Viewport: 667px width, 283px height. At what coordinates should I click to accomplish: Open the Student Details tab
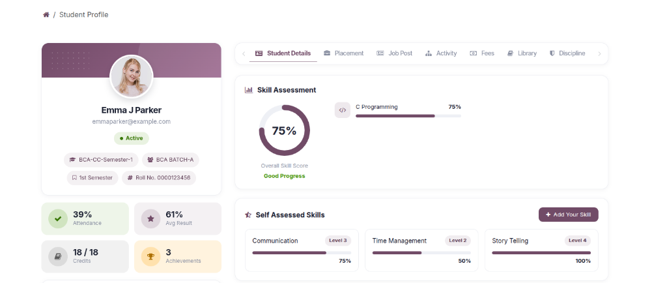click(283, 53)
